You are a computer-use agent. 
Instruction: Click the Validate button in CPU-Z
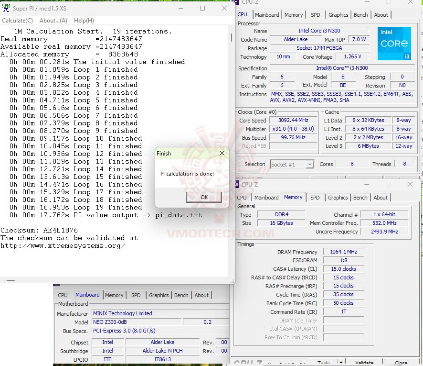pos(364,363)
